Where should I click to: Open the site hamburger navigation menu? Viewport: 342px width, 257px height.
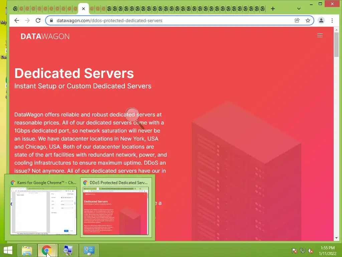coord(320,35)
